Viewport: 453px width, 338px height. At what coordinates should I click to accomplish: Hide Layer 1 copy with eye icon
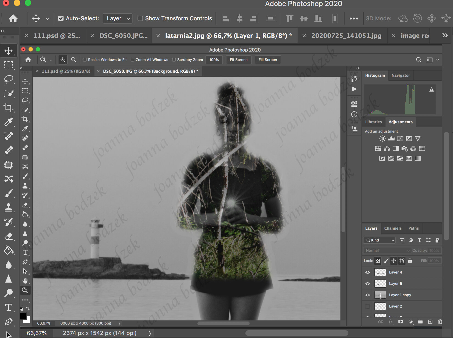click(x=368, y=295)
